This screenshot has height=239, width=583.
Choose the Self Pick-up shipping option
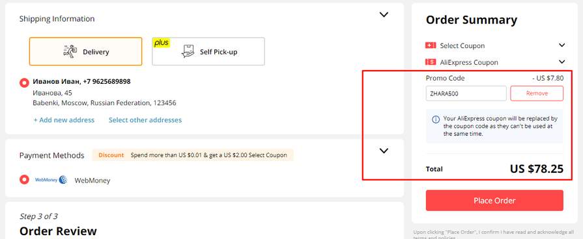coord(208,51)
